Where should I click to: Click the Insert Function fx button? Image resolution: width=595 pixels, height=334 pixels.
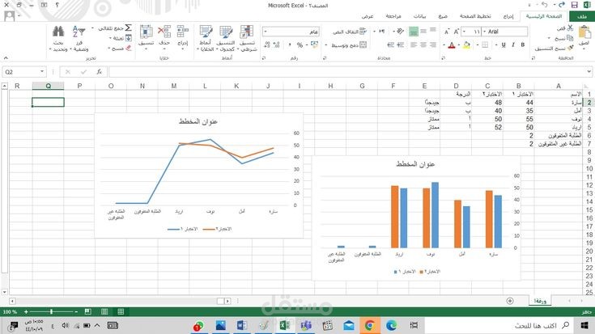[x=99, y=72]
